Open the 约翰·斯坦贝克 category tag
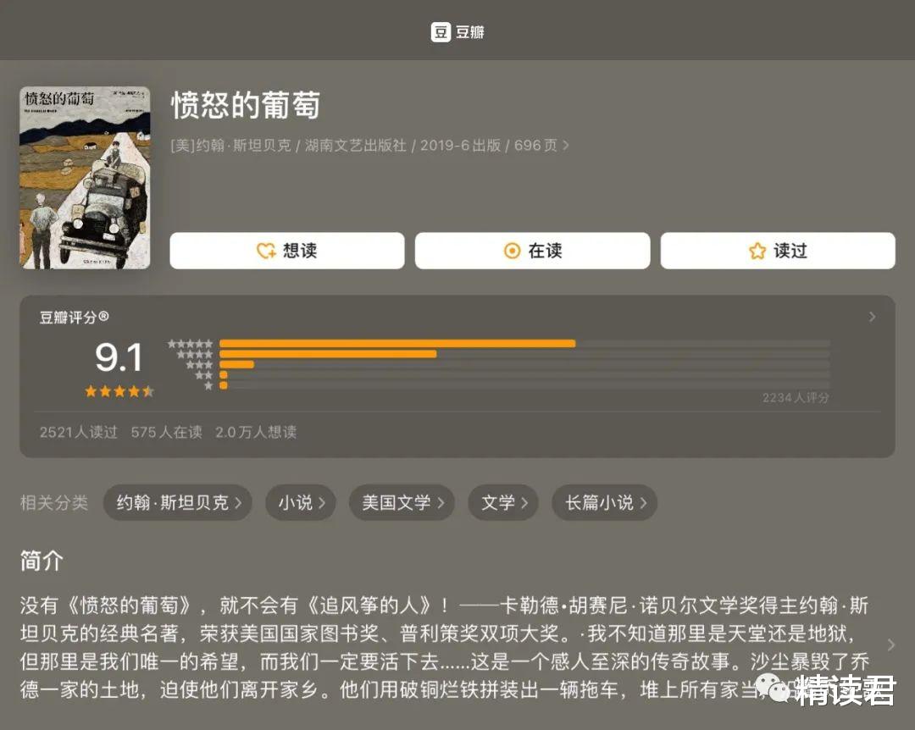Image resolution: width=915 pixels, height=730 pixels. point(178,502)
